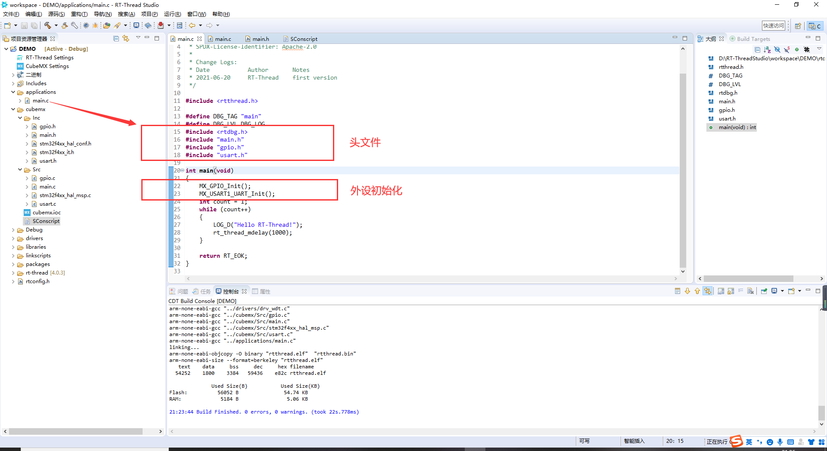Build the project with the hammer icon
The height and width of the screenshot is (451, 827).
click(x=47, y=25)
